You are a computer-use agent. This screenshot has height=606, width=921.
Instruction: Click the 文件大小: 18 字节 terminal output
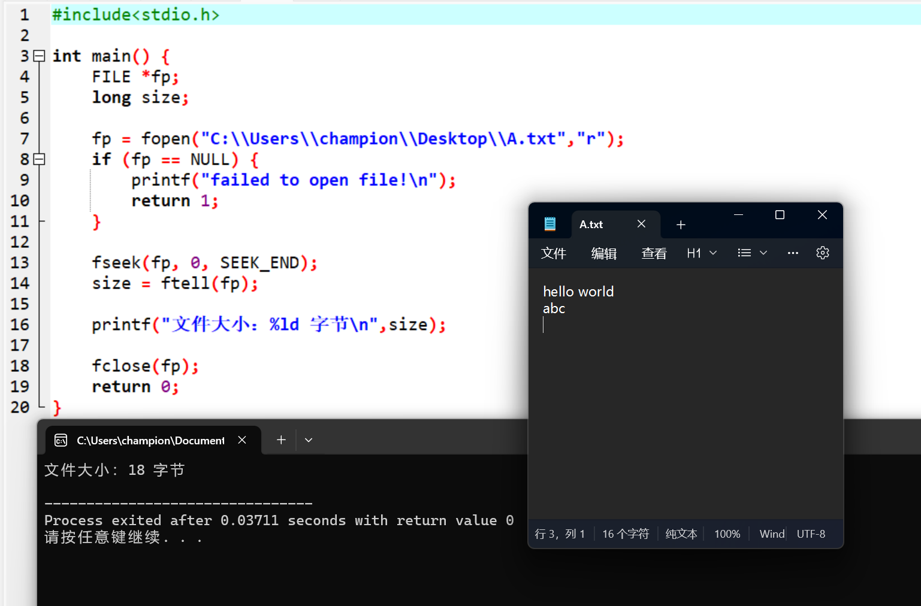(114, 470)
